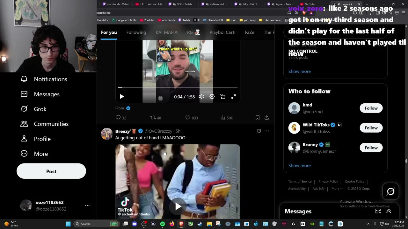This screenshot has width=408, height=229.
Task: Open Messages via envelope icon in sidebar
Action: click(x=24, y=94)
